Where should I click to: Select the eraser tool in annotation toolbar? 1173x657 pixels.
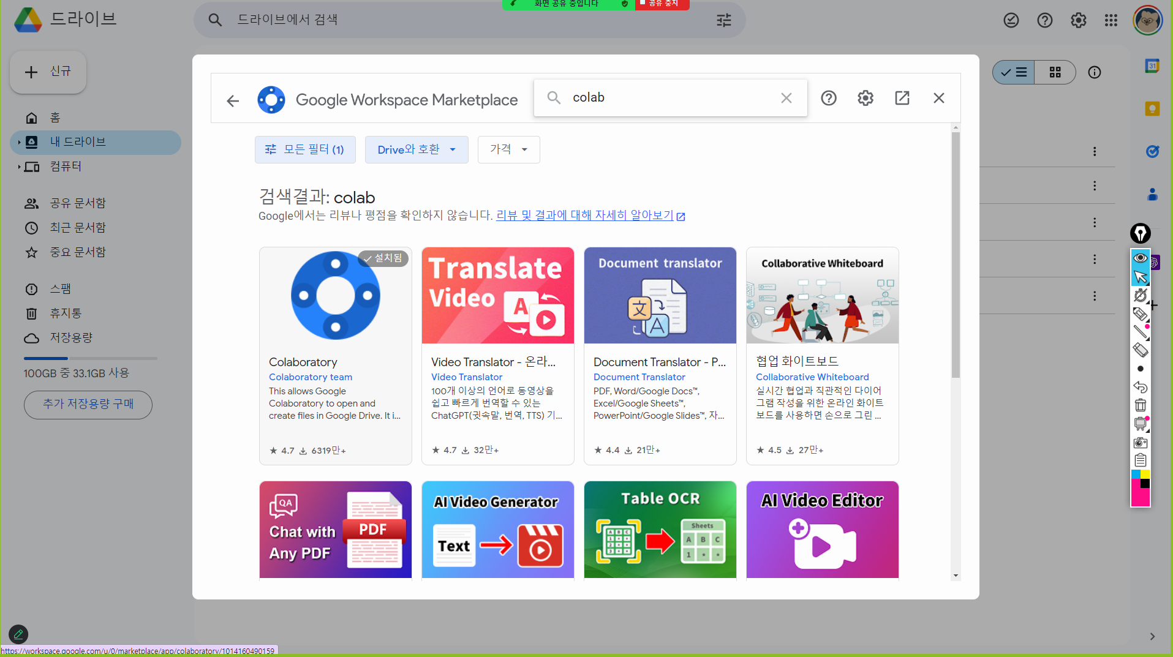[1140, 350]
